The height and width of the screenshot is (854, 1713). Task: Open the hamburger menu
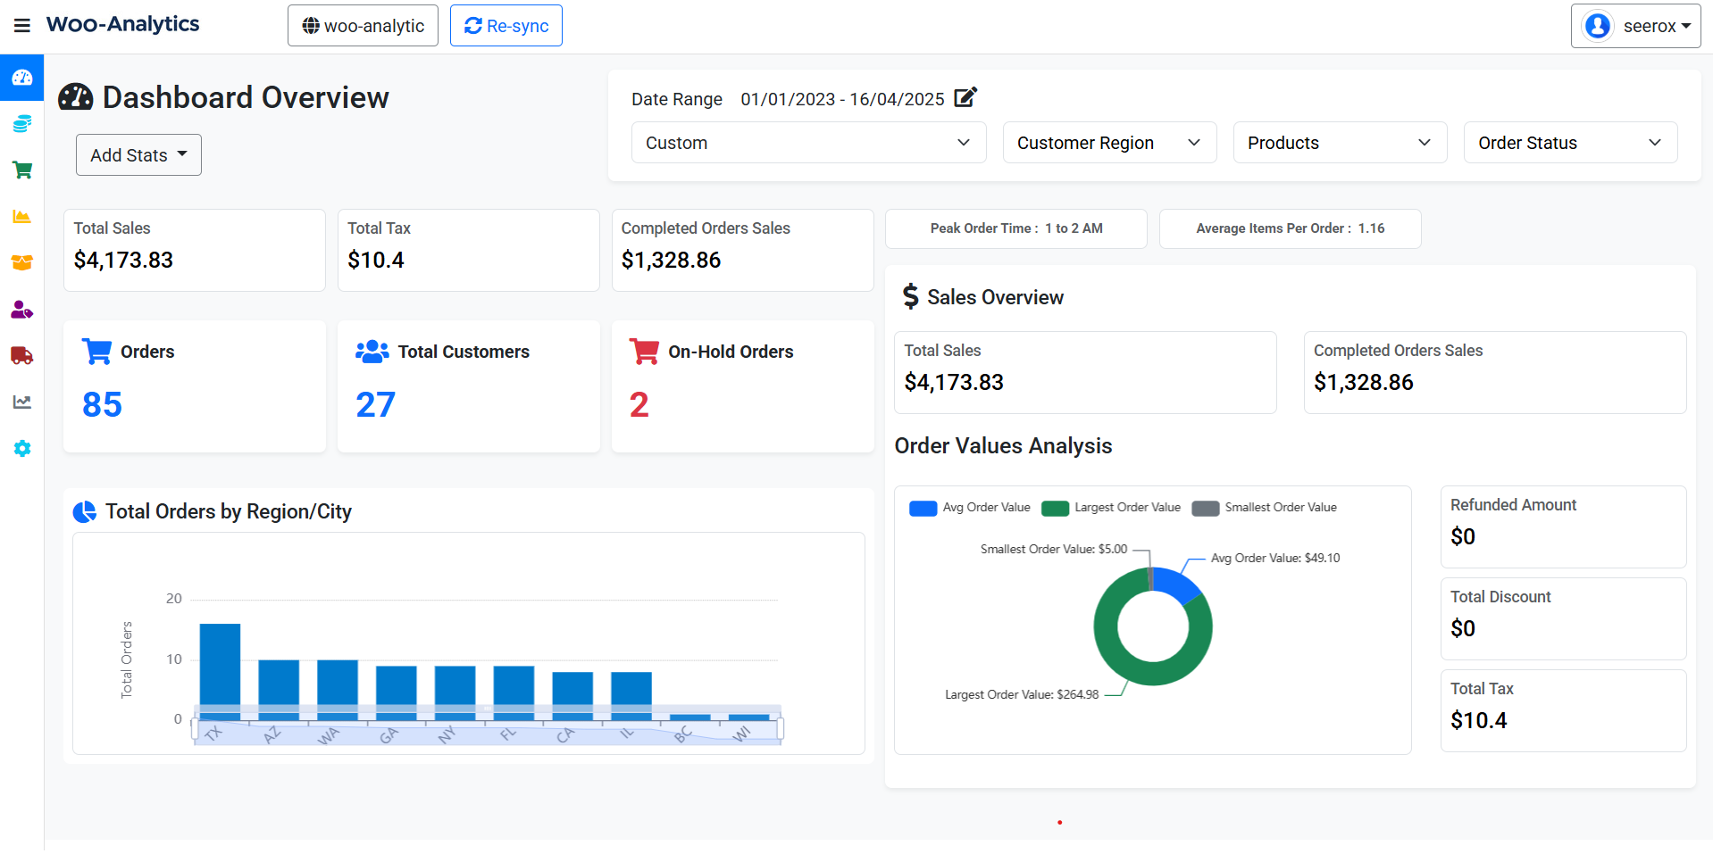[x=22, y=26]
